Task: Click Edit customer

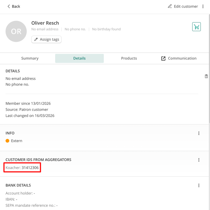Action: (183, 6)
